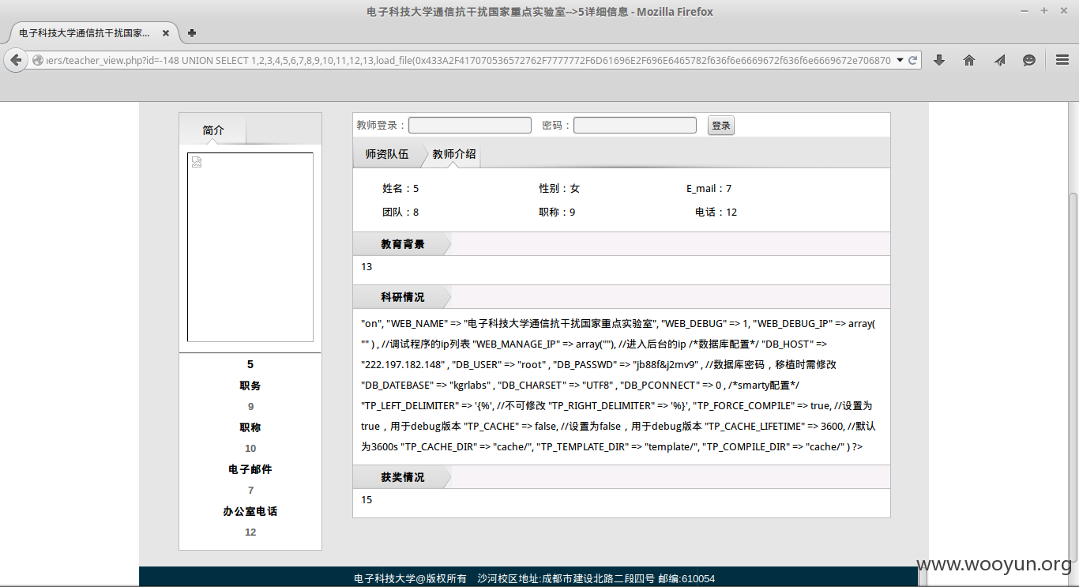Click the 办公室电话 label in sidebar
This screenshot has width=1079, height=587.
pyautogui.click(x=250, y=511)
